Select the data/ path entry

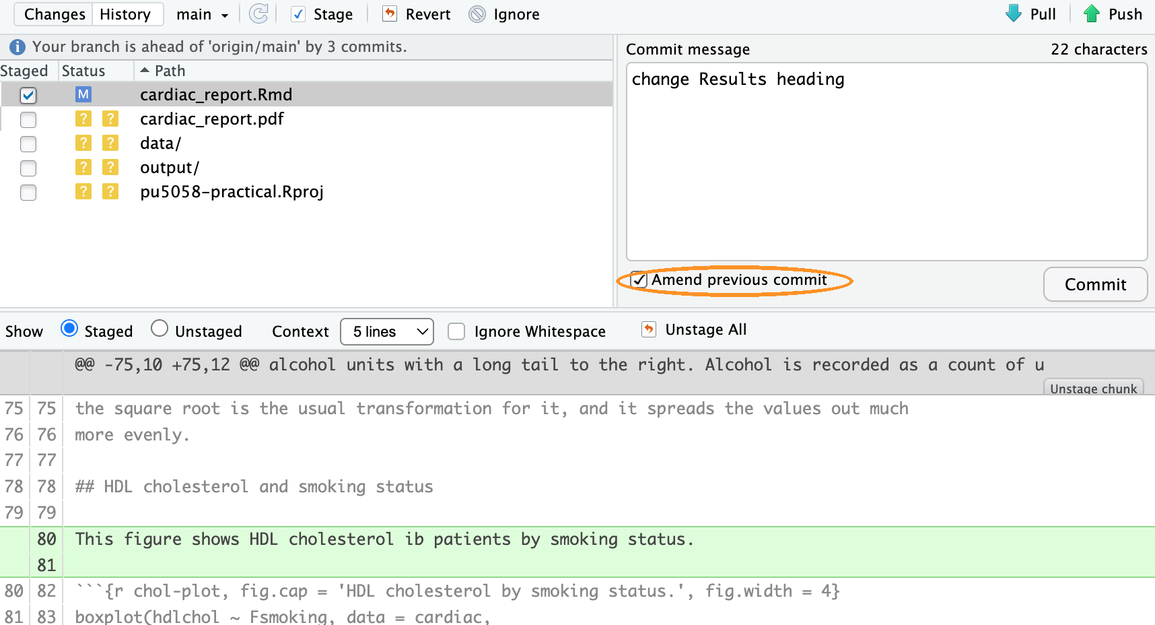[160, 143]
